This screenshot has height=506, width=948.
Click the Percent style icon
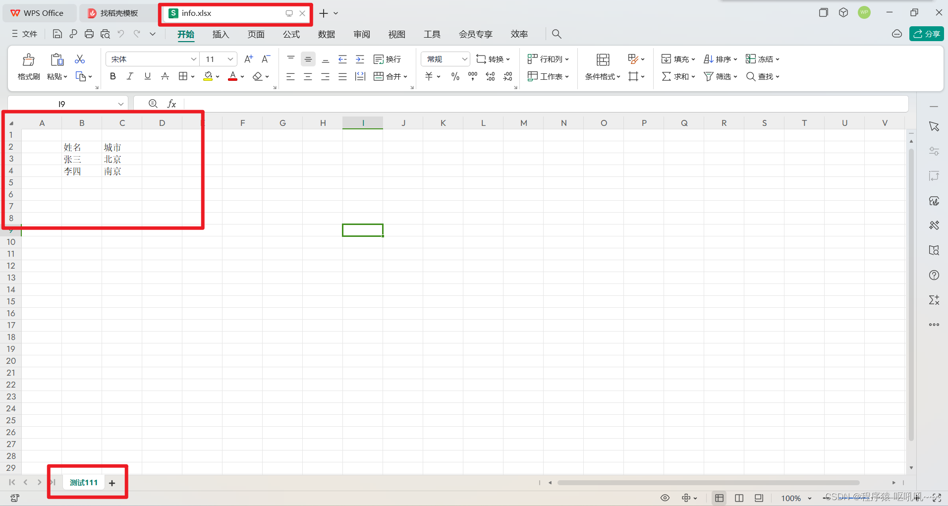(455, 76)
